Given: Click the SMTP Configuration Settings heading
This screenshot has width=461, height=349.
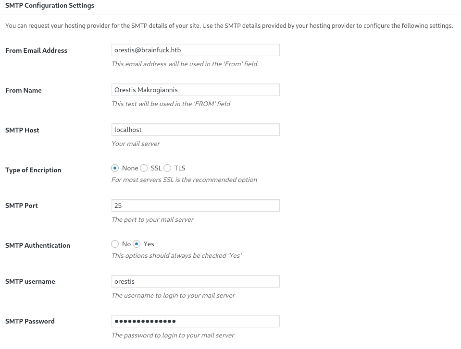Looking at the screenshot, I should 50,6.
